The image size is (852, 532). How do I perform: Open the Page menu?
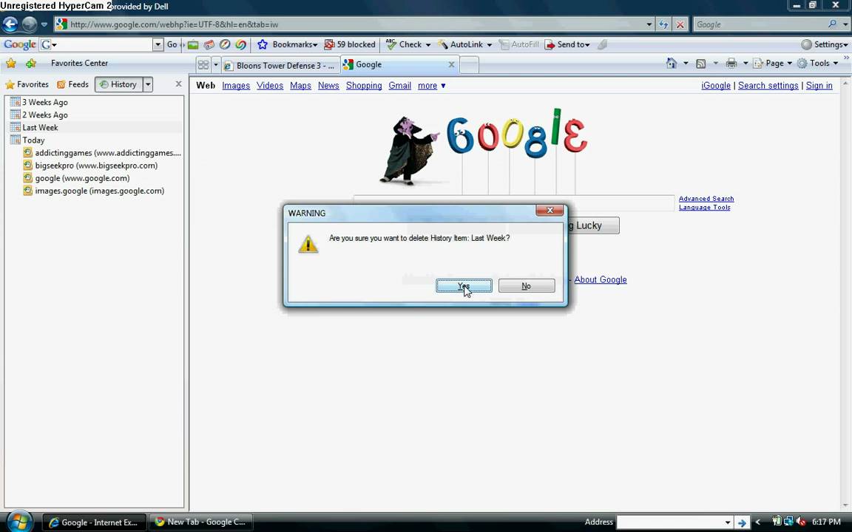coord(773,64)
